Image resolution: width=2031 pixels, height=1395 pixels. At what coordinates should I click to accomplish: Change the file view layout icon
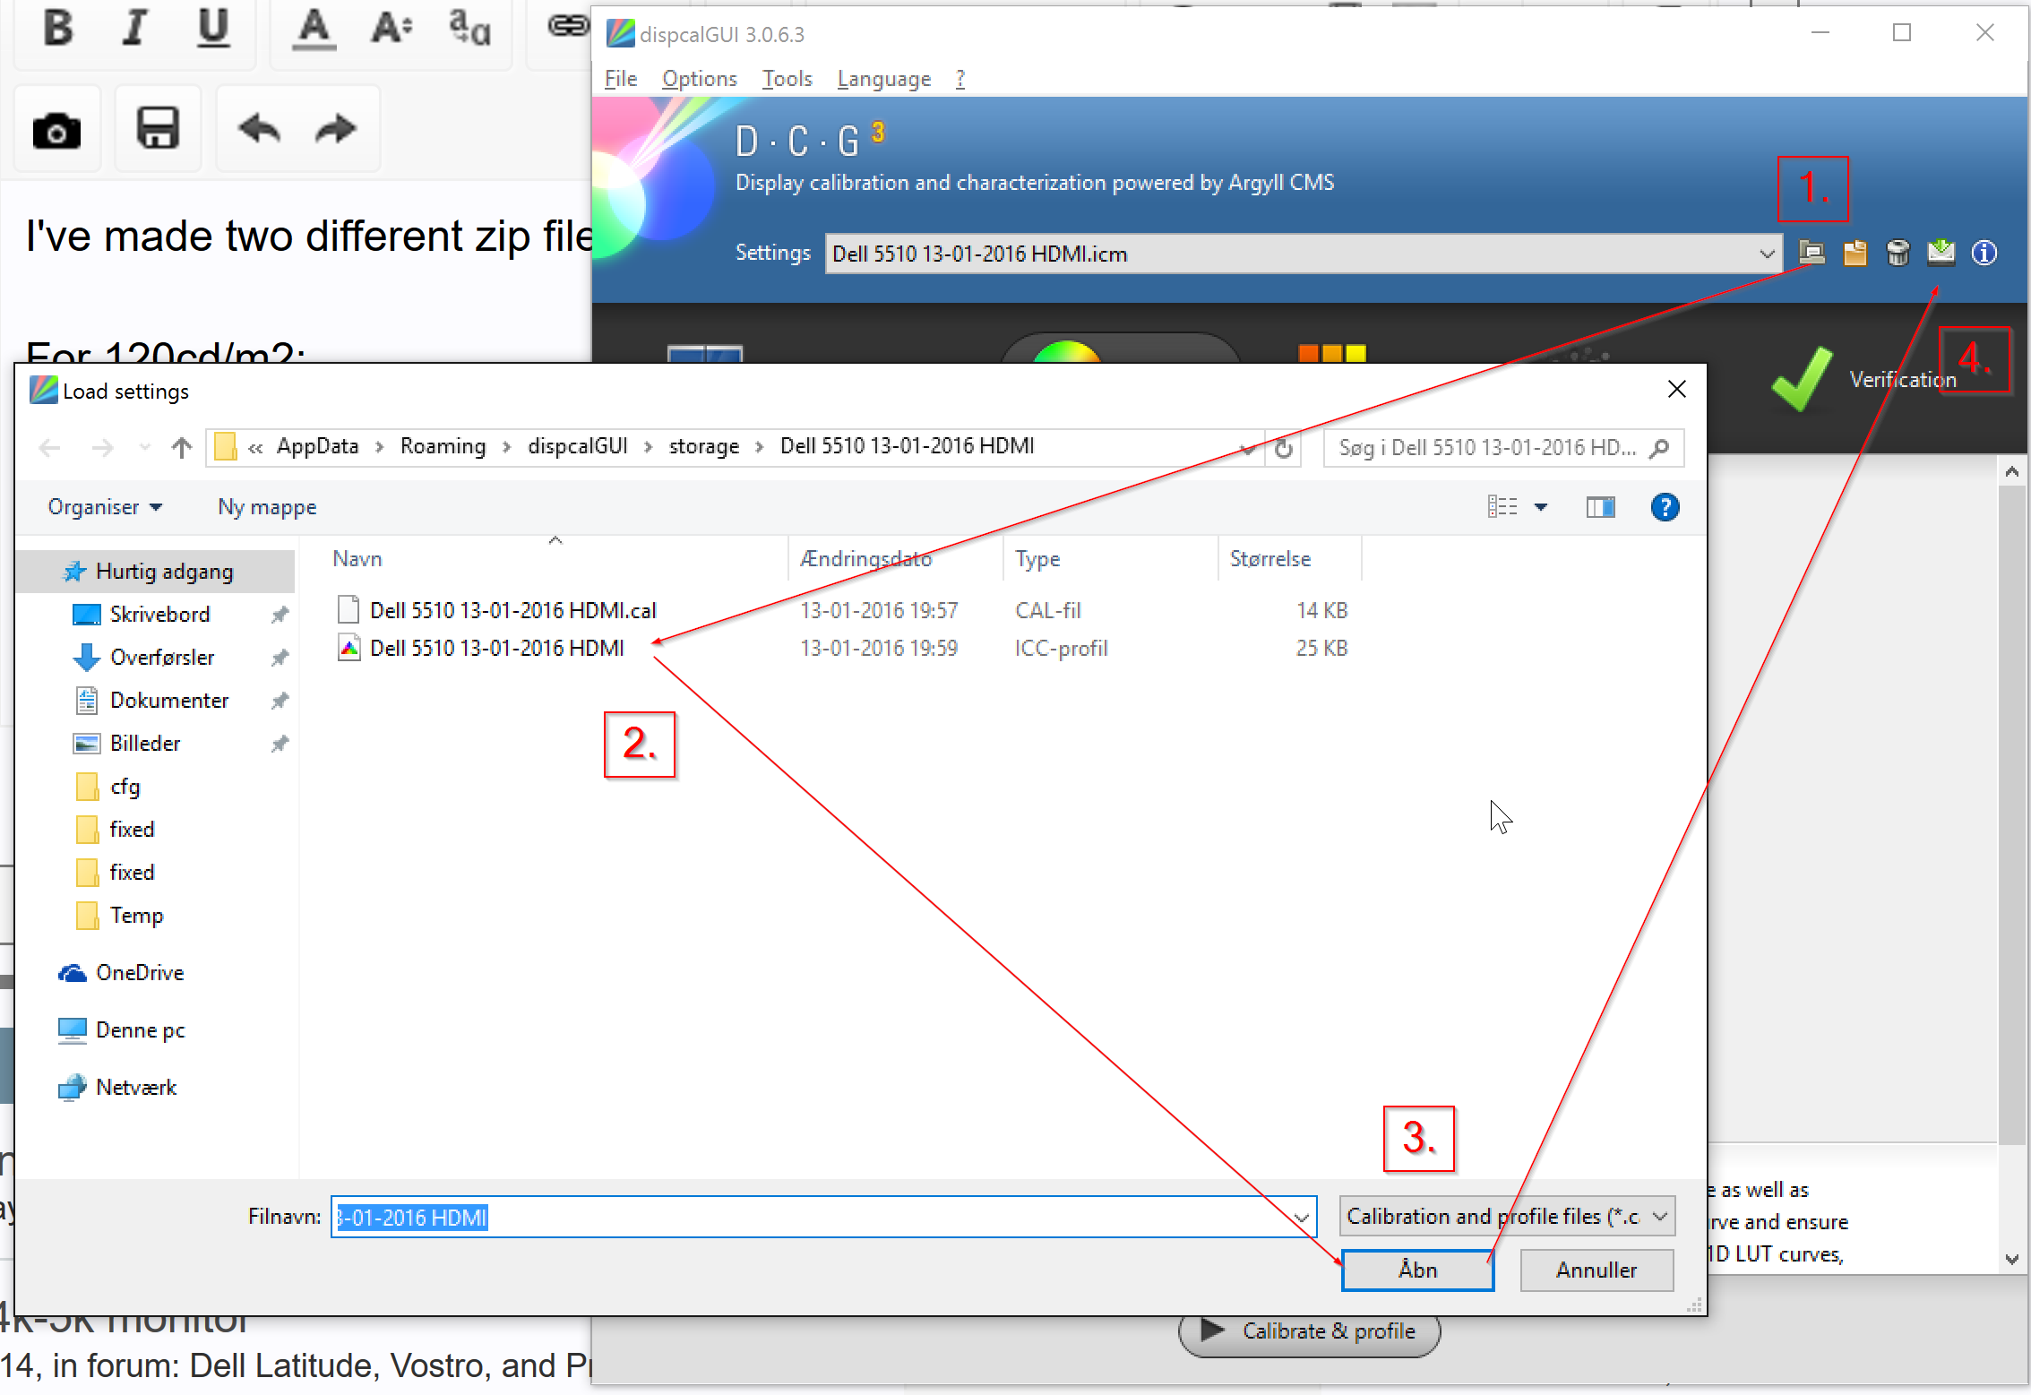click(1502, 507)
